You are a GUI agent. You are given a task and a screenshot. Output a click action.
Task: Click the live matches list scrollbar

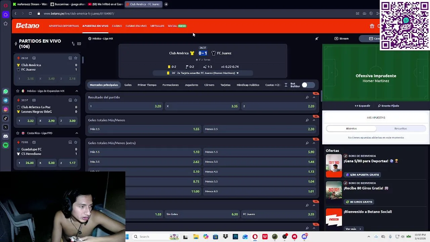point(83,61)
